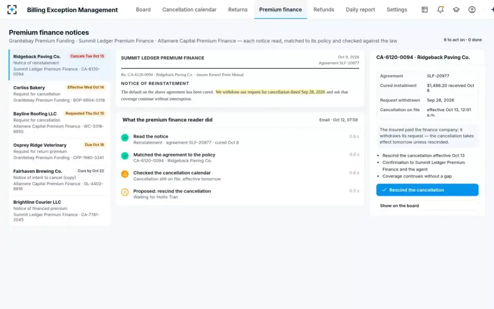Click the Cure by Oct 22 badge

tap(91, 171)
